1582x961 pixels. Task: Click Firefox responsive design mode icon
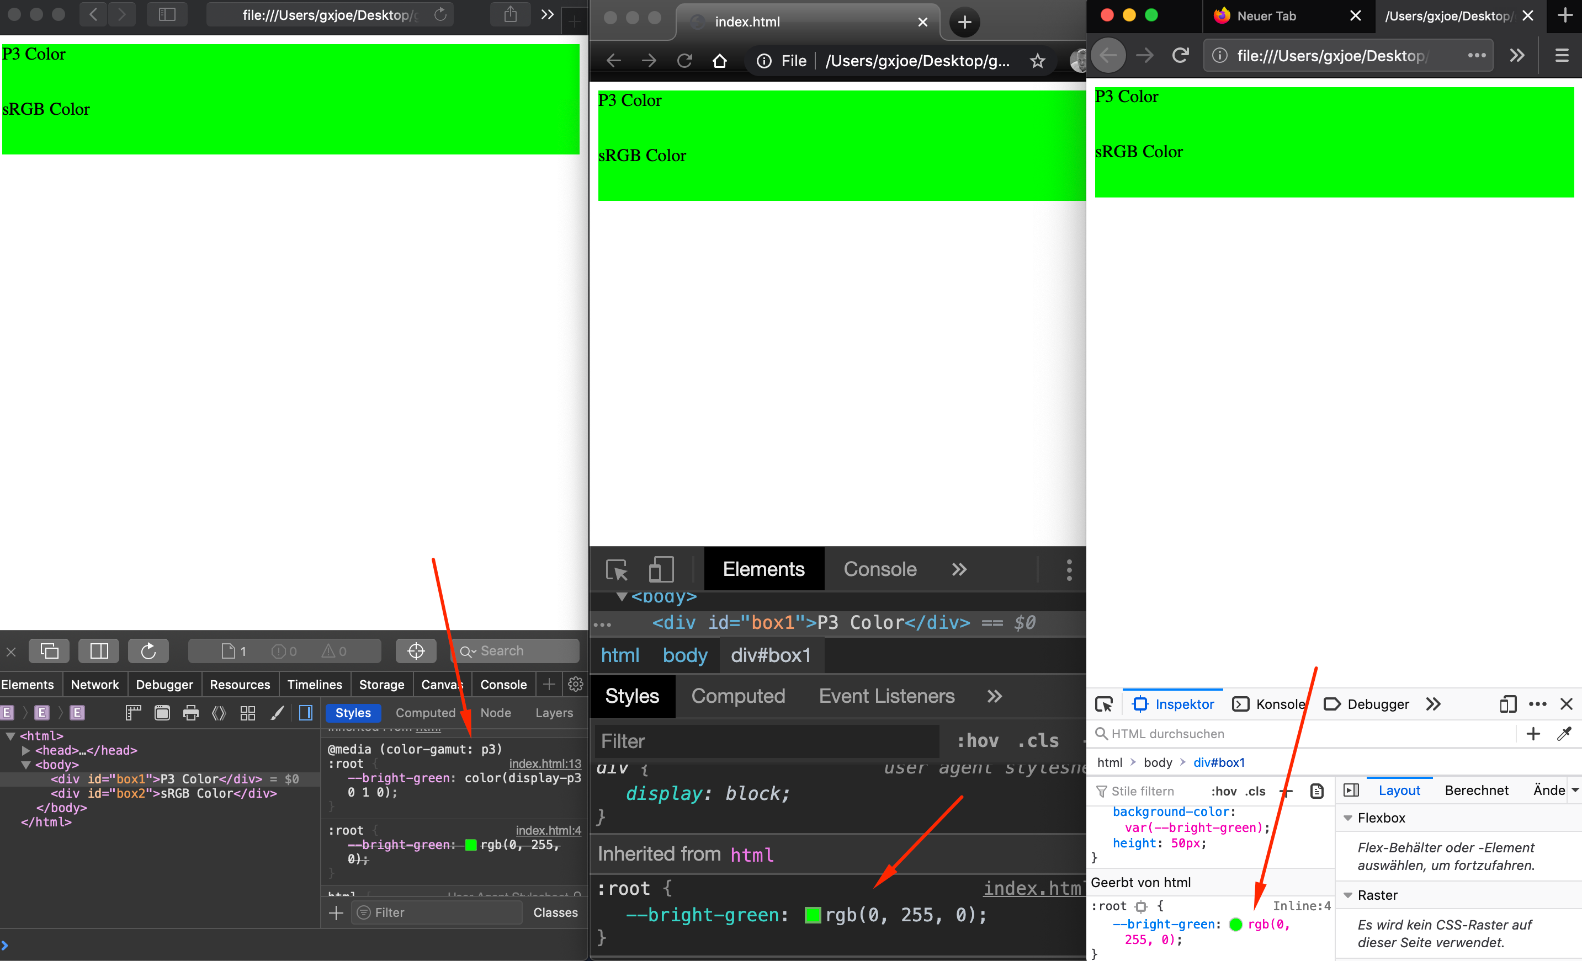coord(1507,704)
